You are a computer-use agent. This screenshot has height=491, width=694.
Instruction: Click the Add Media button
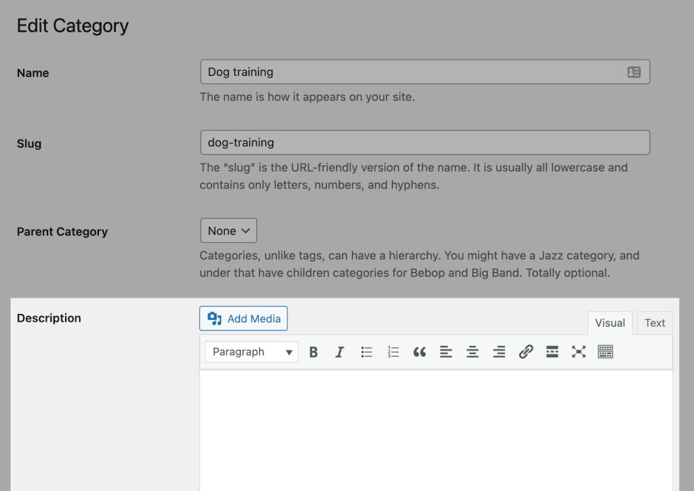click(243, 319)
